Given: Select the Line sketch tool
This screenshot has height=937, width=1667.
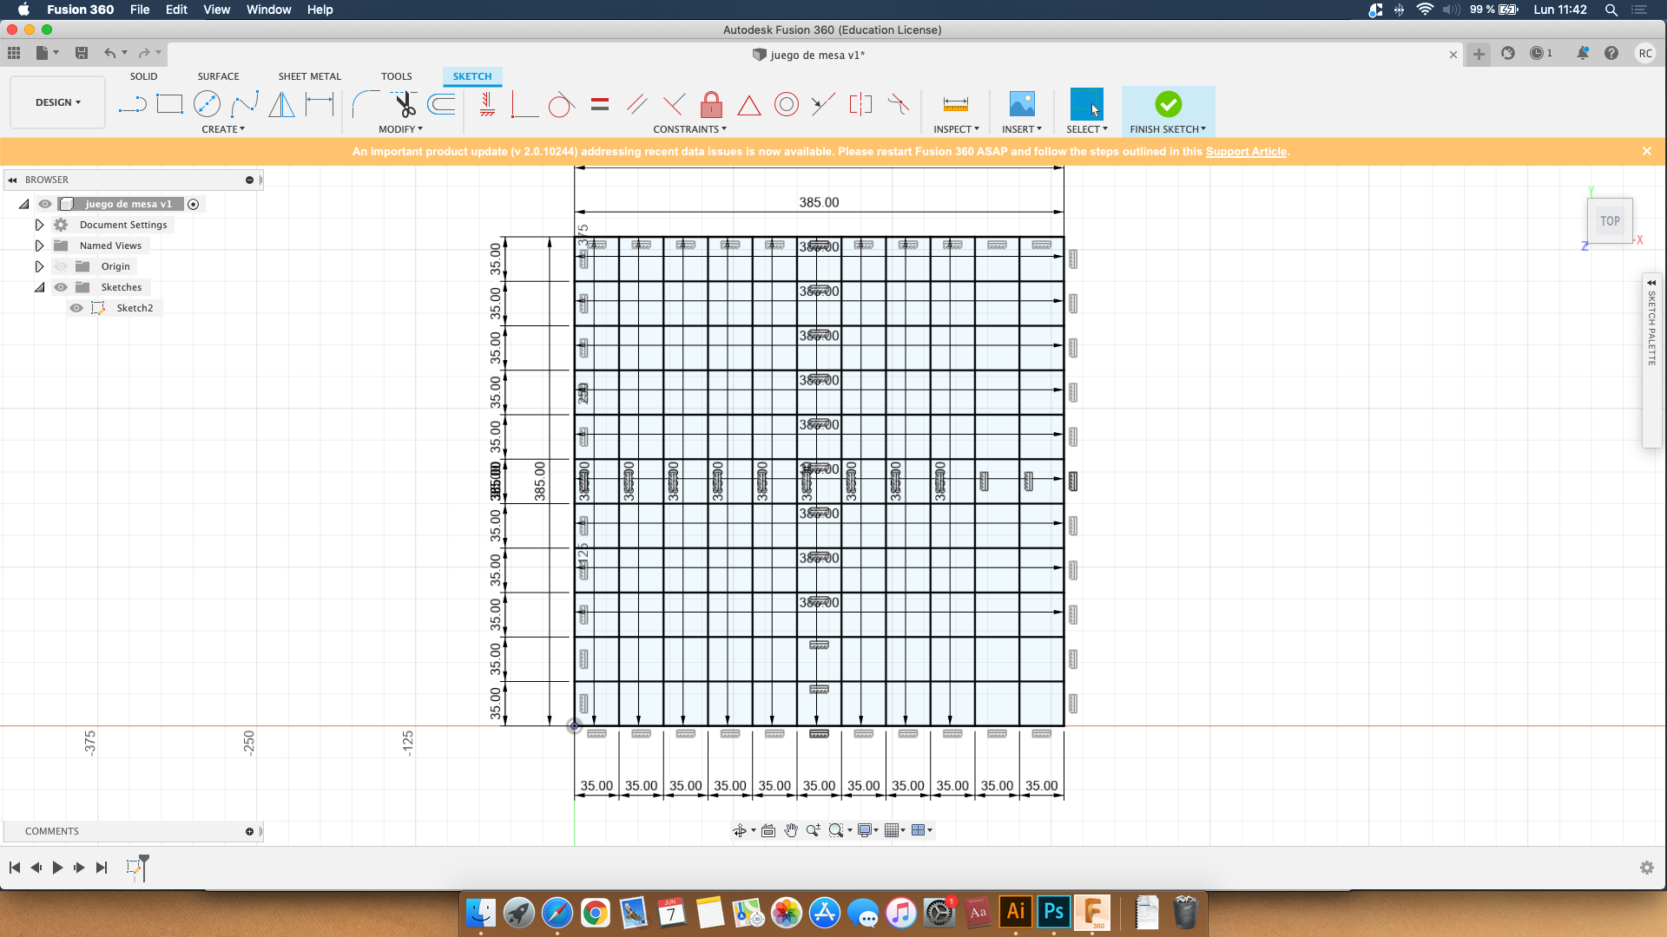Looking at the screenshot, I should [132, 105].
